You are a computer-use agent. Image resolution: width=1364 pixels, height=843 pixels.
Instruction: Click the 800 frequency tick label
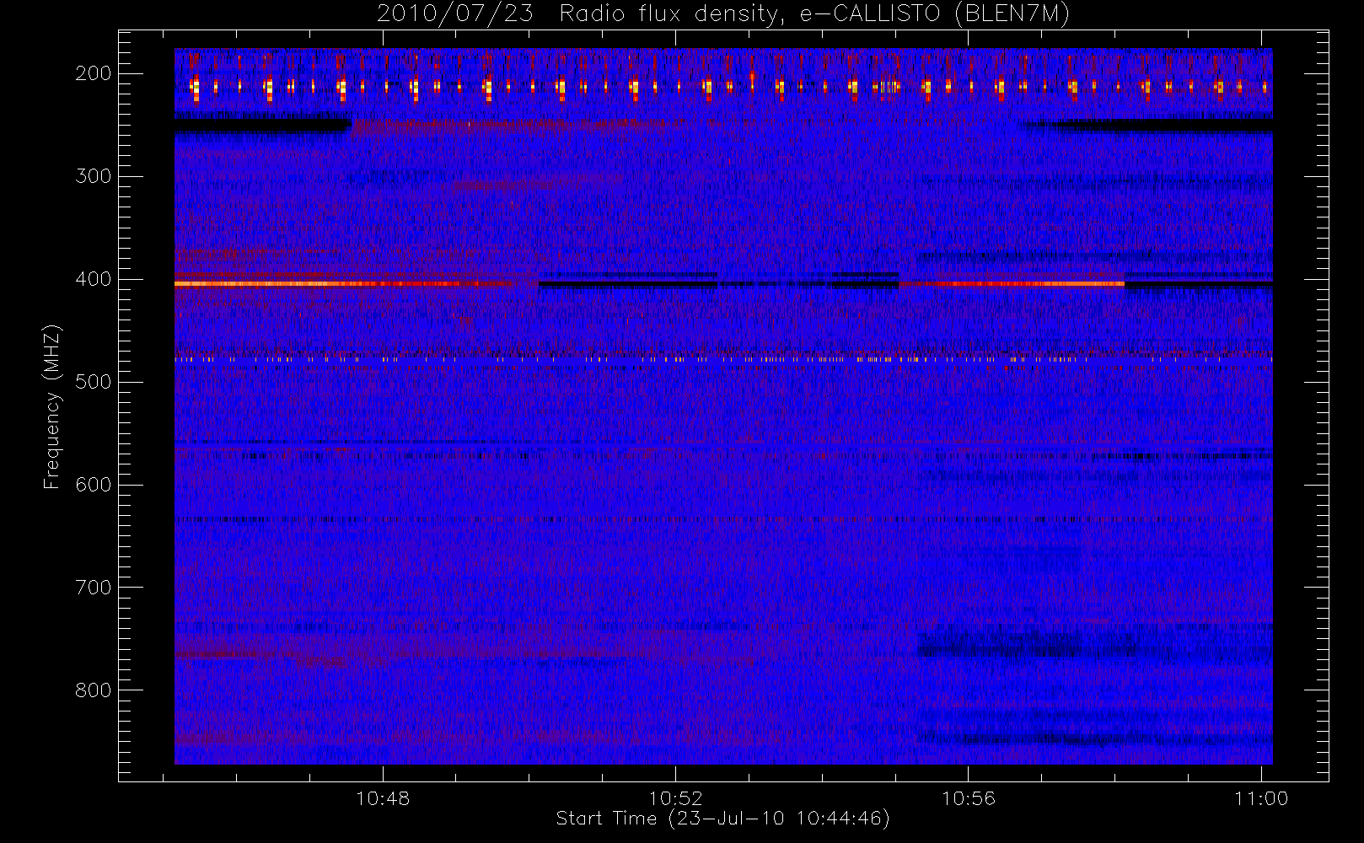(94, 690)
